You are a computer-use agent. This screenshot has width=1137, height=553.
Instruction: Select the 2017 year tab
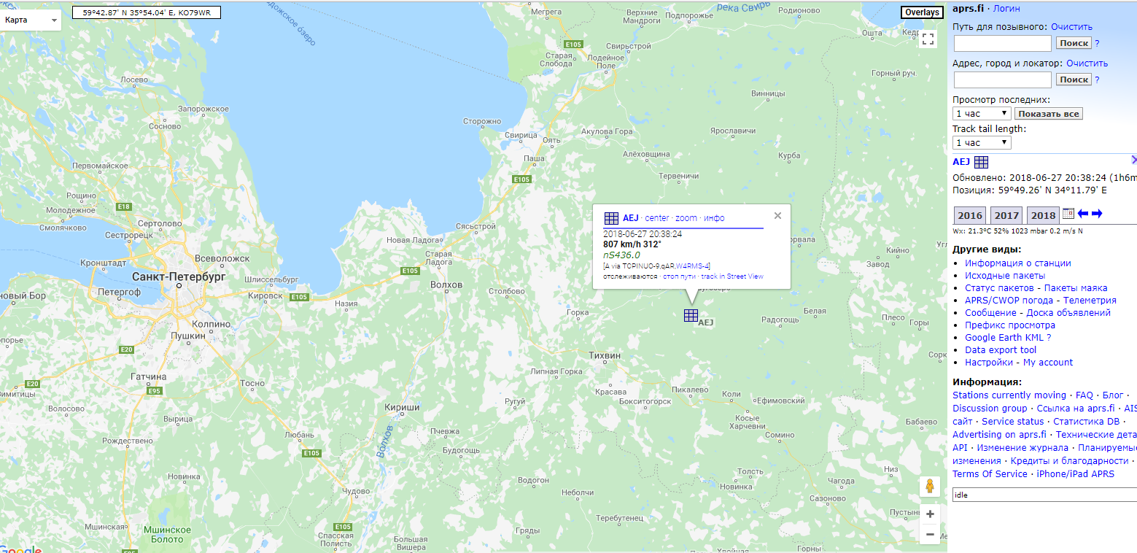coord(1006,215)
